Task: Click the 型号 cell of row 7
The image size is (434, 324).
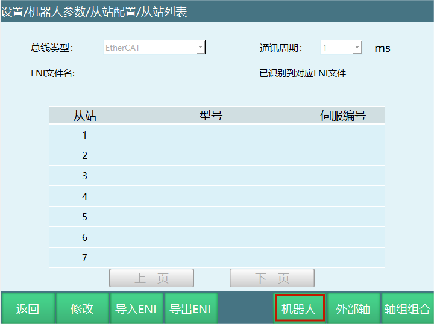Action: (x=211, y=258)
